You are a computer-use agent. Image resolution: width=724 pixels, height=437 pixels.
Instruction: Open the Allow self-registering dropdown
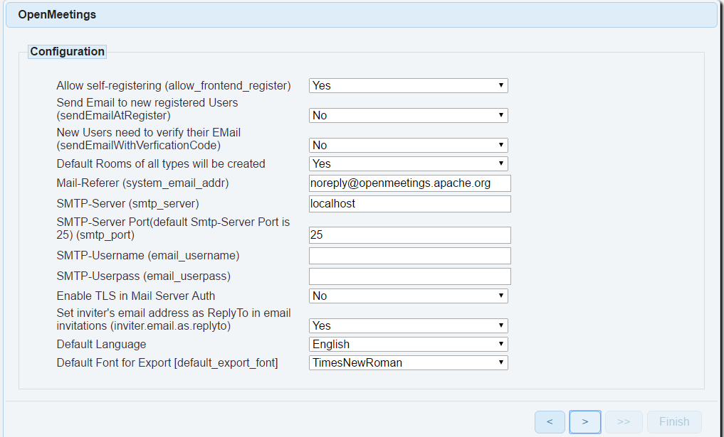[x=408, y=85]
